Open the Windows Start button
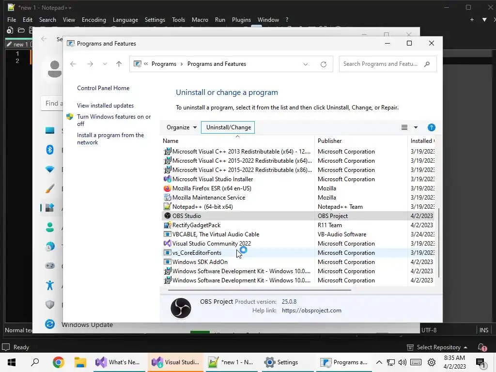 tap(12, 362)
